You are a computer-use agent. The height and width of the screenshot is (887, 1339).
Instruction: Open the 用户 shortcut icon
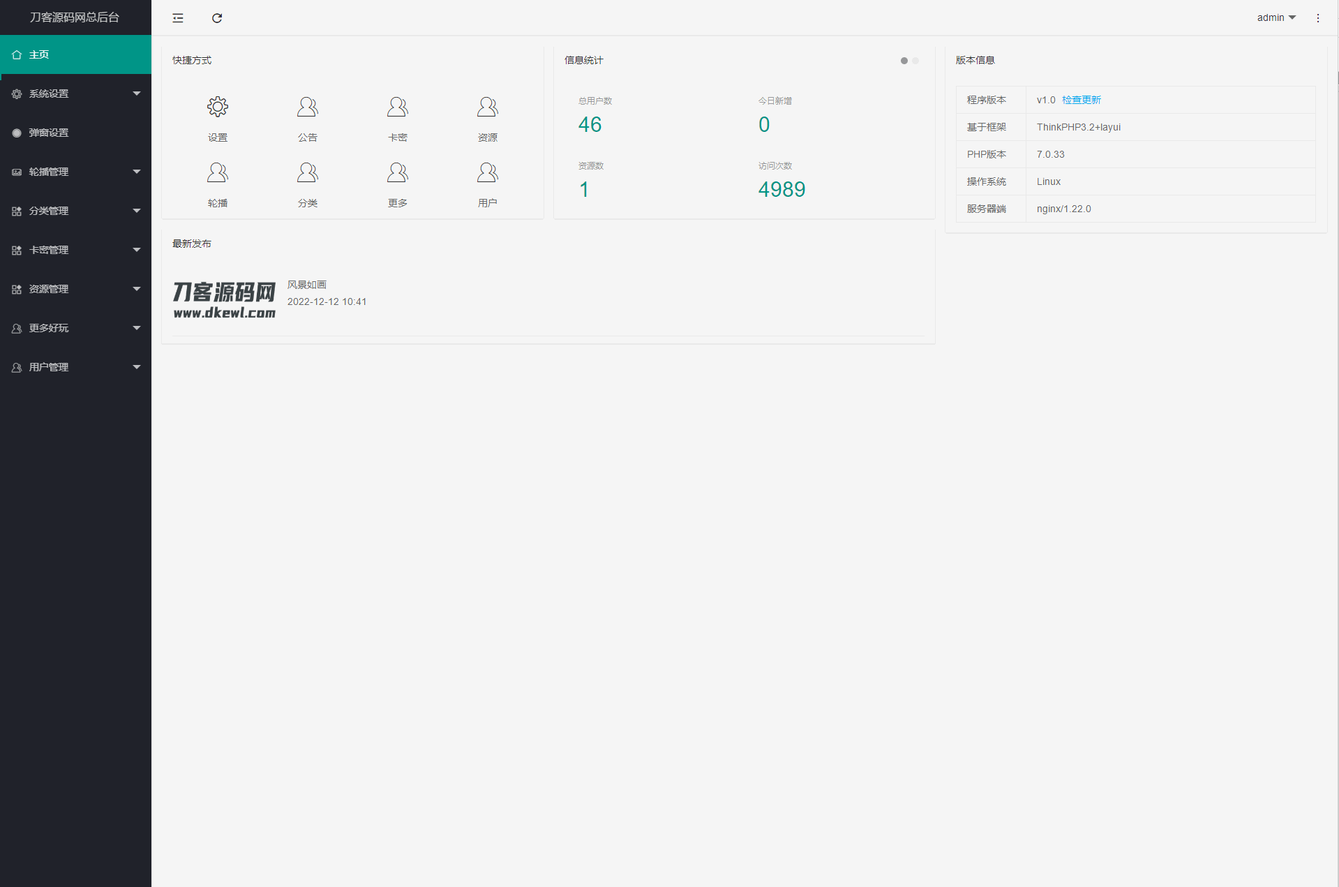click(487, 173)
